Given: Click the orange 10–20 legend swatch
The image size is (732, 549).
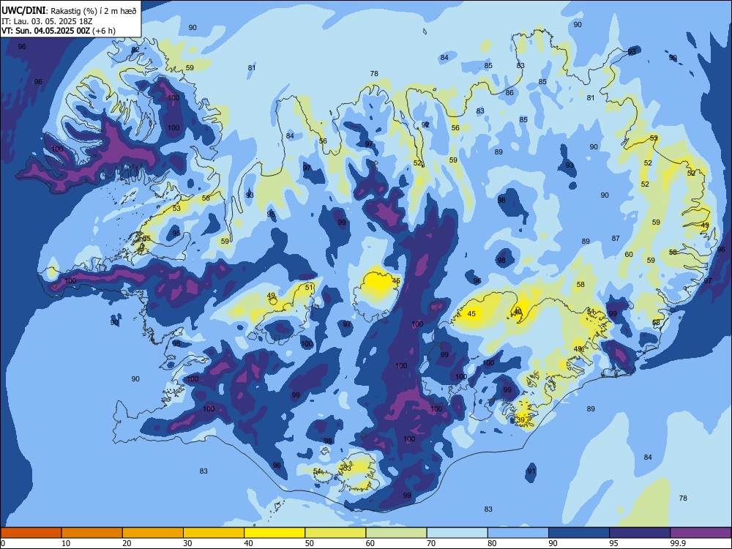Looking at the screenshot, I should pyautogui.click(x=92, y=533).
